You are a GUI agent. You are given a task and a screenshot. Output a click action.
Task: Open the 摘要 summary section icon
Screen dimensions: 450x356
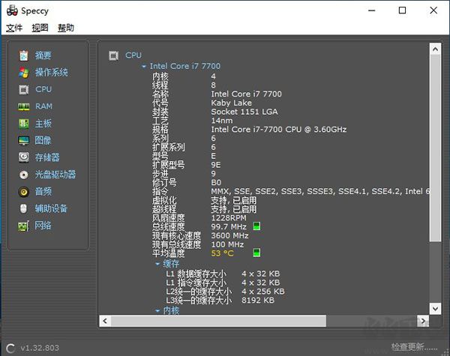23,55
